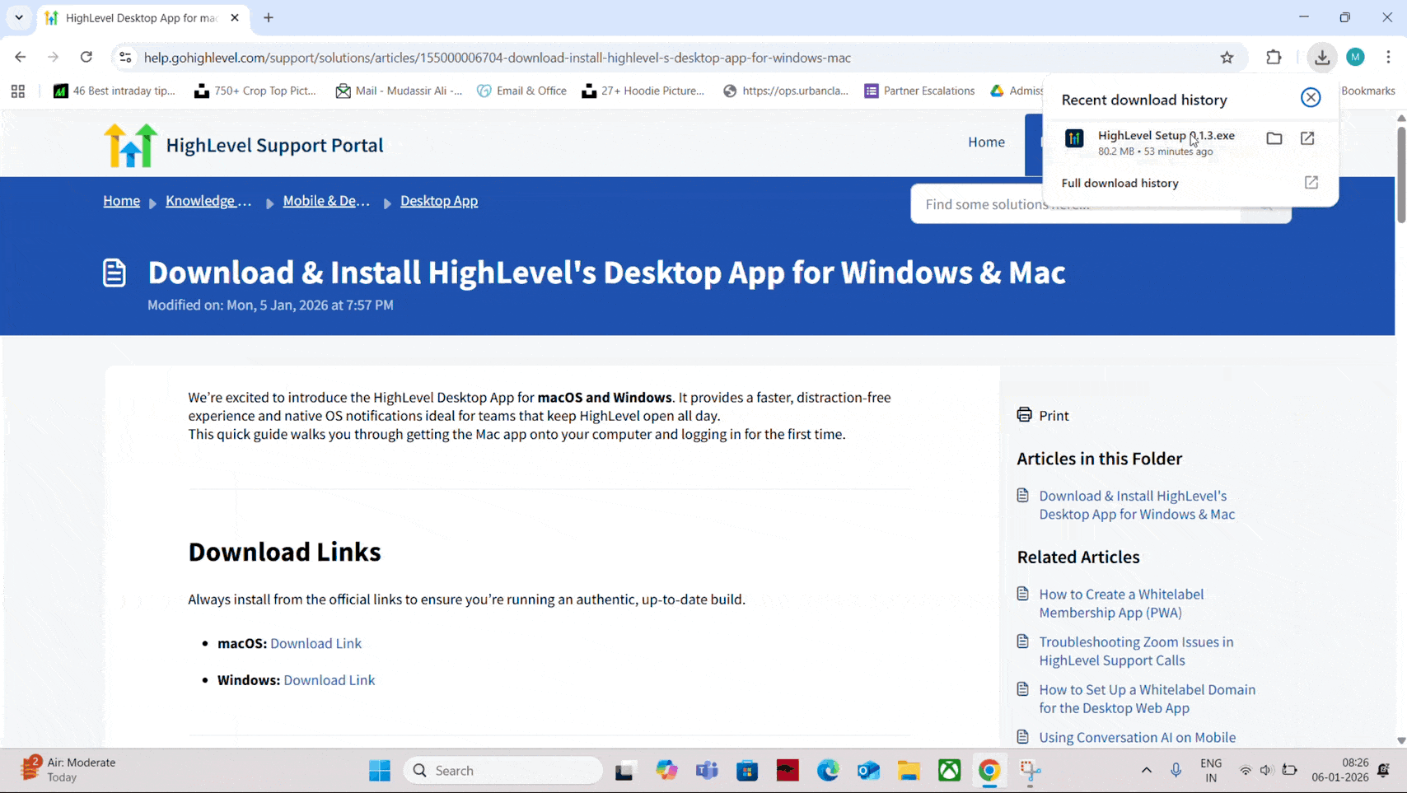Open 'Partner Escalations' bookmark
1407x793 pixels.
coord(919,91)
